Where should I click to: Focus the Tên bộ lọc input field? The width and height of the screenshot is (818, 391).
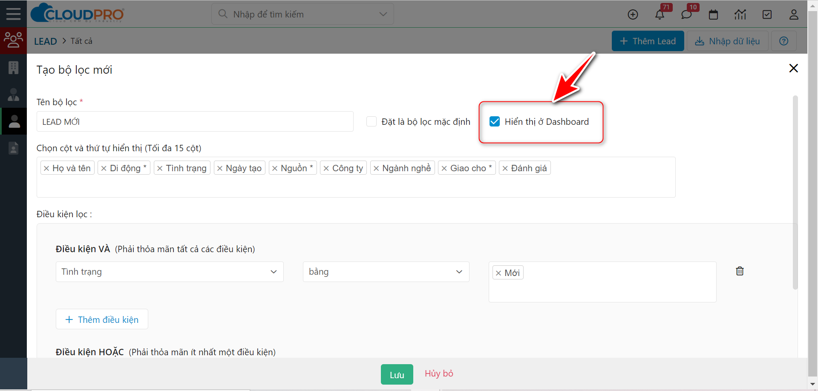(195, 121)
